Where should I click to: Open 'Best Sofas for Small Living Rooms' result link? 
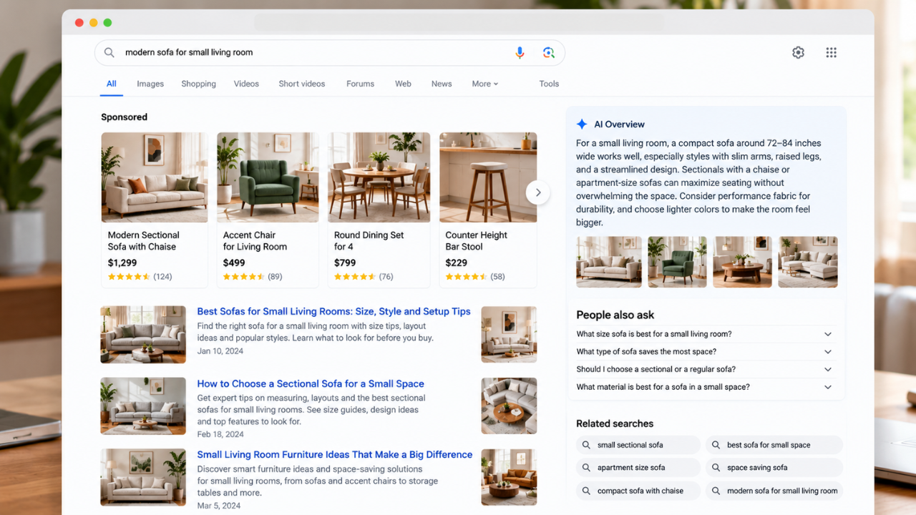tap(333, 311)
